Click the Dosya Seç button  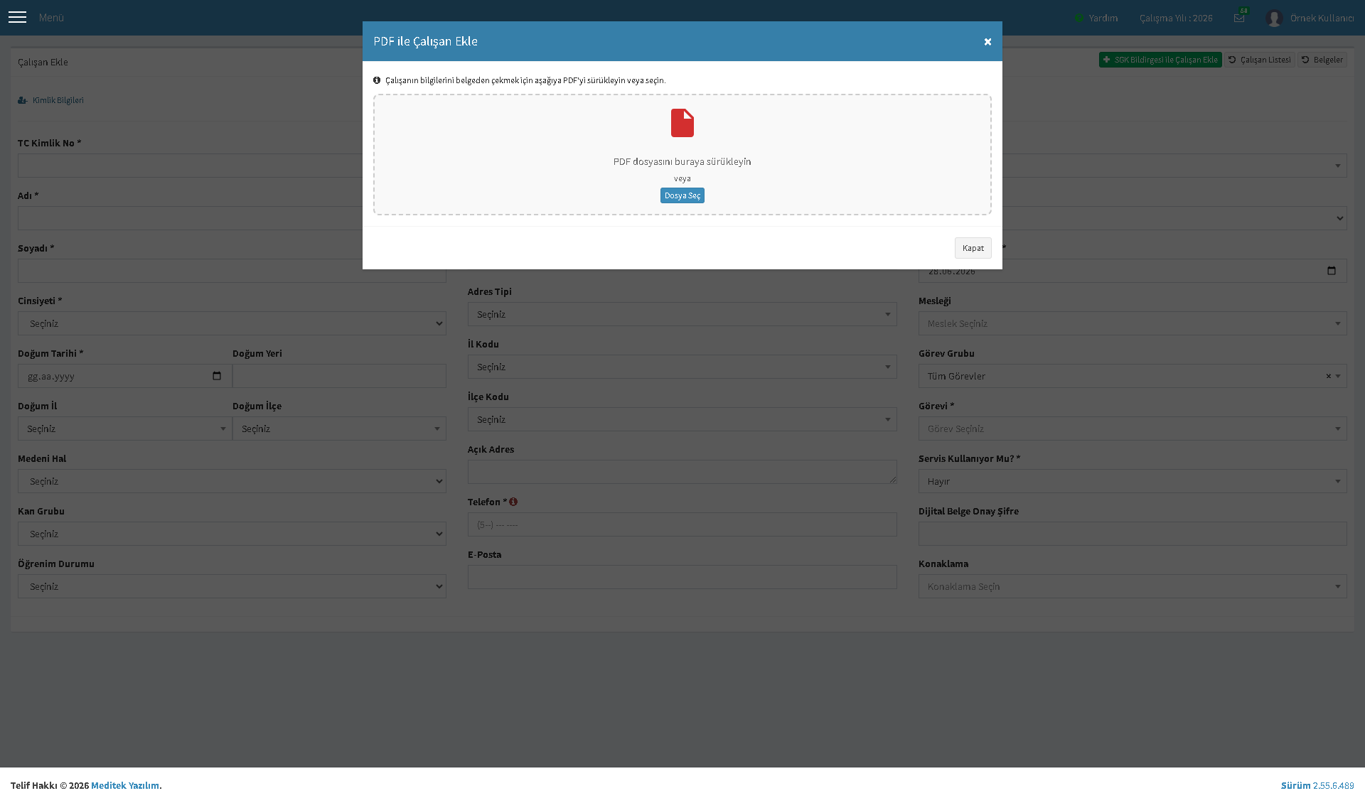pyautogui.click(x=682, y=195)
